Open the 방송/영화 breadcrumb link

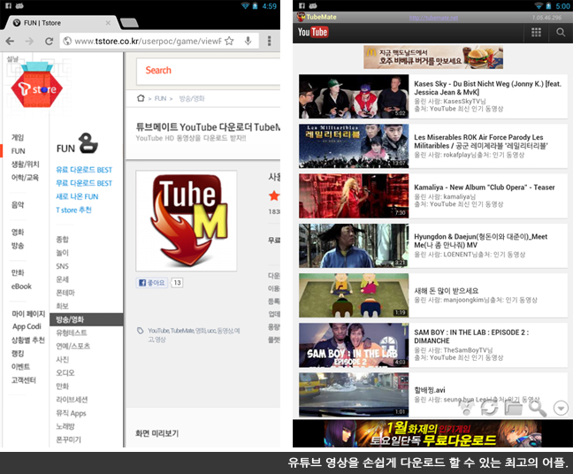click(192, 98)
